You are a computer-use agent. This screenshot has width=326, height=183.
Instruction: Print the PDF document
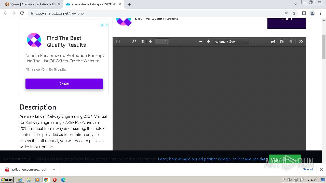pos(273,41)
